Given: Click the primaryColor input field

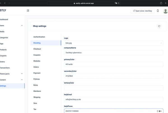Looking at the screenshot, I should (x=114, y=64).
